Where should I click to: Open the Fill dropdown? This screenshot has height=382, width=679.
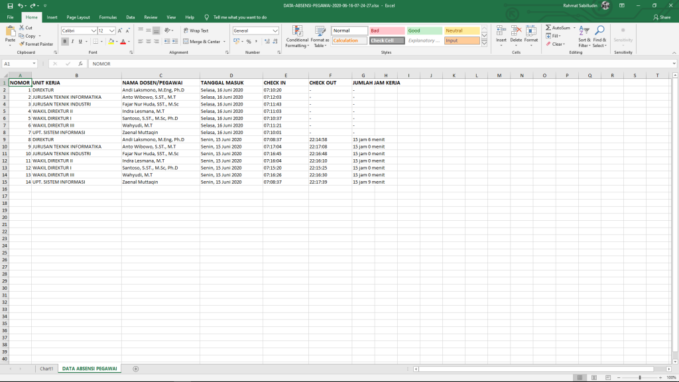(x=554, y=36)
